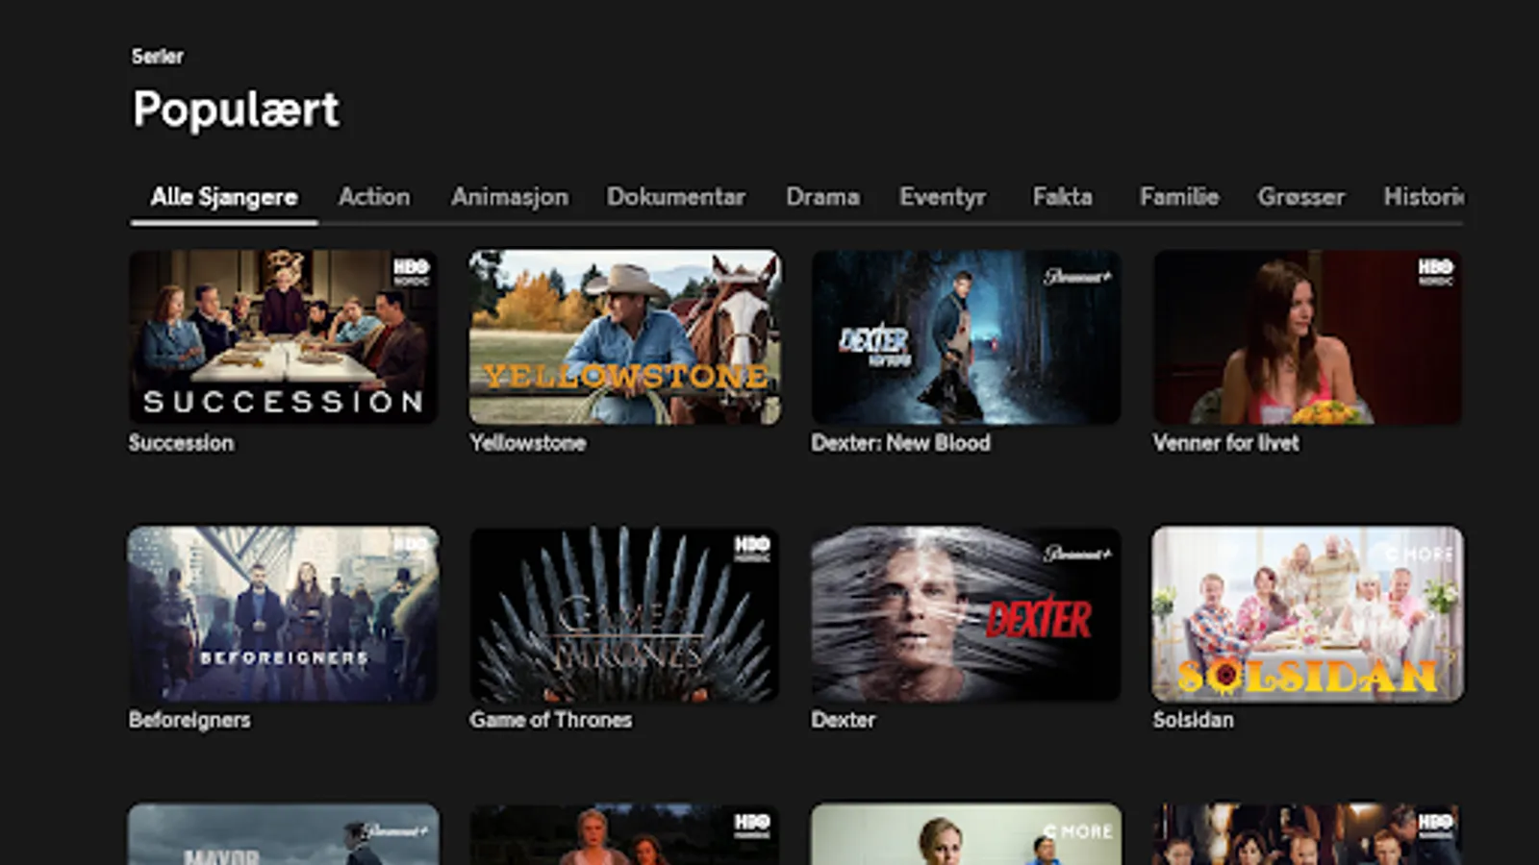Click the 'Solsidan' title under its poster
Screen dimensions: 1539x865
coord(1194,720)
